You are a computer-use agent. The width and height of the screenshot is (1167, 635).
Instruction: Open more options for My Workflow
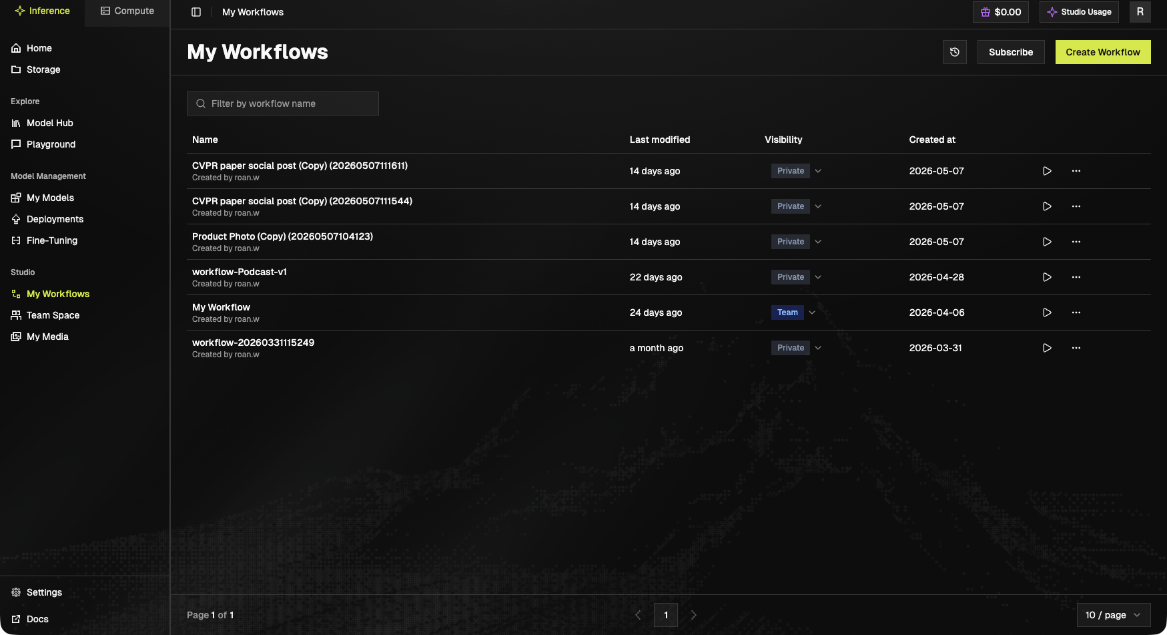1076,312
